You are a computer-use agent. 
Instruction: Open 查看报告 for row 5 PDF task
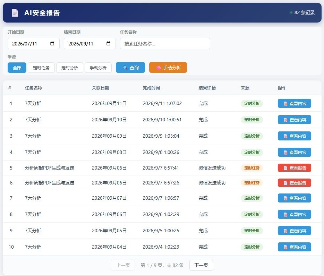pyautogui.click(x=294, y=168)
